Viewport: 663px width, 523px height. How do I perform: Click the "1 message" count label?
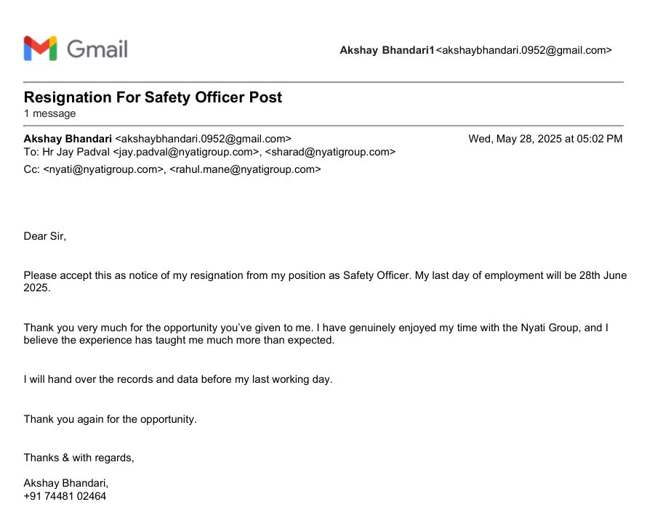tap(49, 113)
